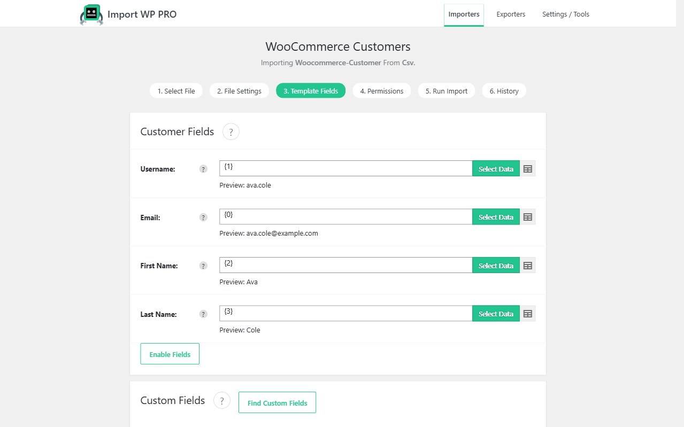Click the WooCommerce Customers heading
Screen dimensions: 684x427
(338, 46)
